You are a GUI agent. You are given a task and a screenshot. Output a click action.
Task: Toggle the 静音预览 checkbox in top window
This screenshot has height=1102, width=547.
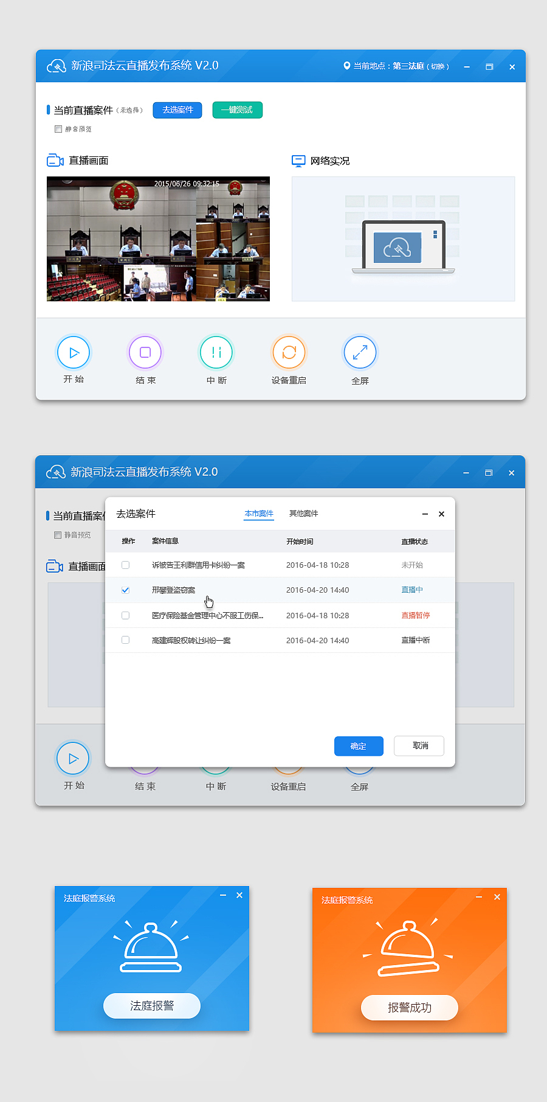tap(58, 129)
